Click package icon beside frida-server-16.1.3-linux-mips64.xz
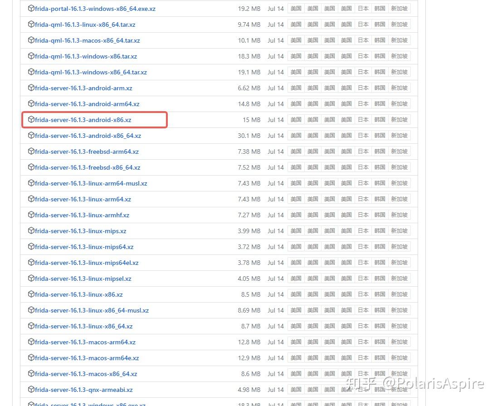This screenshot has width=497, height=406. pos(31,246)
